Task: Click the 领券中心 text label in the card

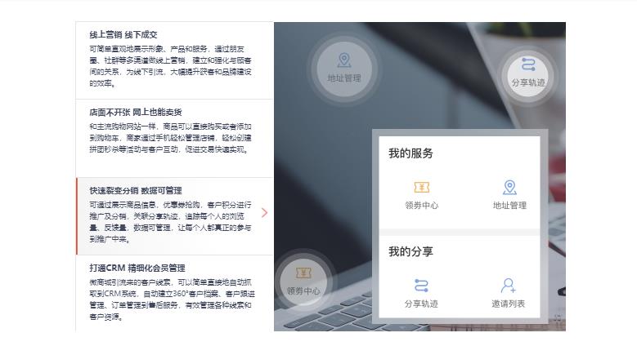Action: point(422,206)
